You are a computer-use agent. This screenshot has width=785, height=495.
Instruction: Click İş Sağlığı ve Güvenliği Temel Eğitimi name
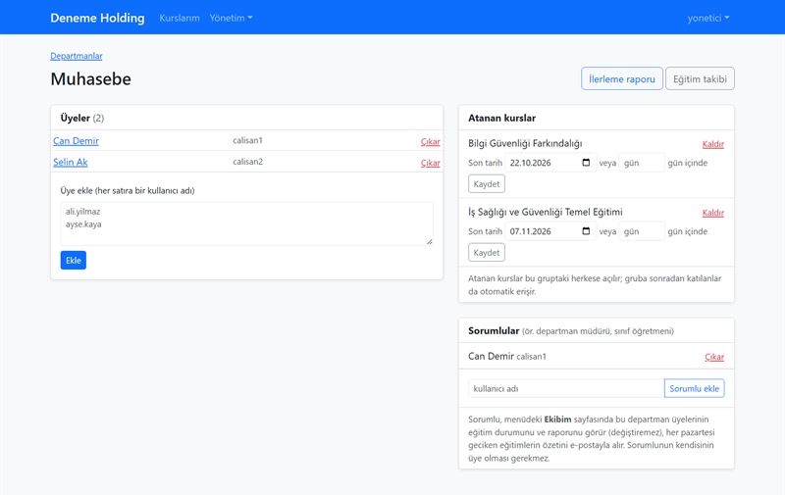(546, 212)
